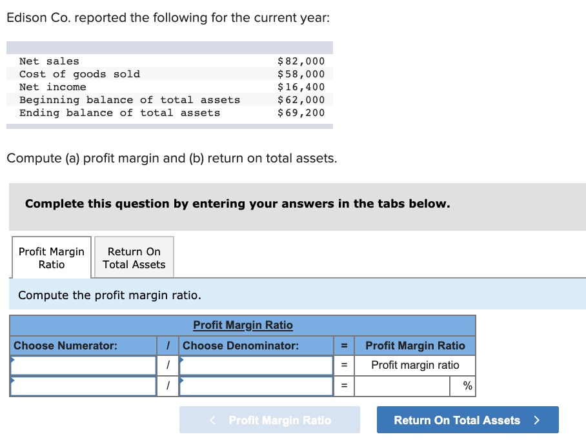The image size is (586, 441).
Task: Click the grayed-out Profit Margin Ratio back button
Action: (270, 420)
